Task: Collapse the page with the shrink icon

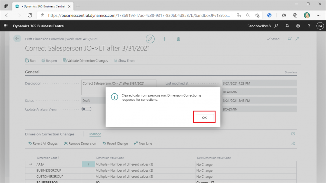Action: pos(297,39)
